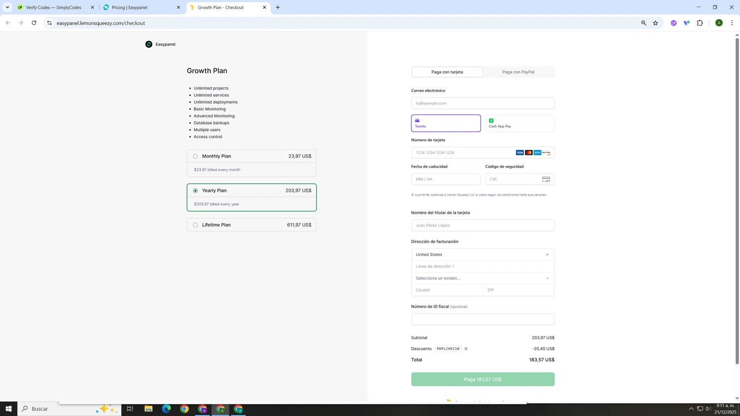Click the Línea de dirección 1 field
This screenshot has width=740, height=416.
pyautogui.click(x=483, y=266)
